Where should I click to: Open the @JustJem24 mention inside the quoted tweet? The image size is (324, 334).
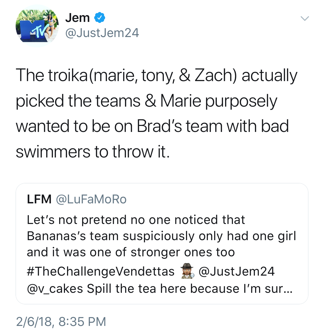pyautogui.click(x=237, y=271)
